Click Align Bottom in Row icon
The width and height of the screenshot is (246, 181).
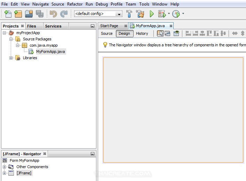point(216,33)
